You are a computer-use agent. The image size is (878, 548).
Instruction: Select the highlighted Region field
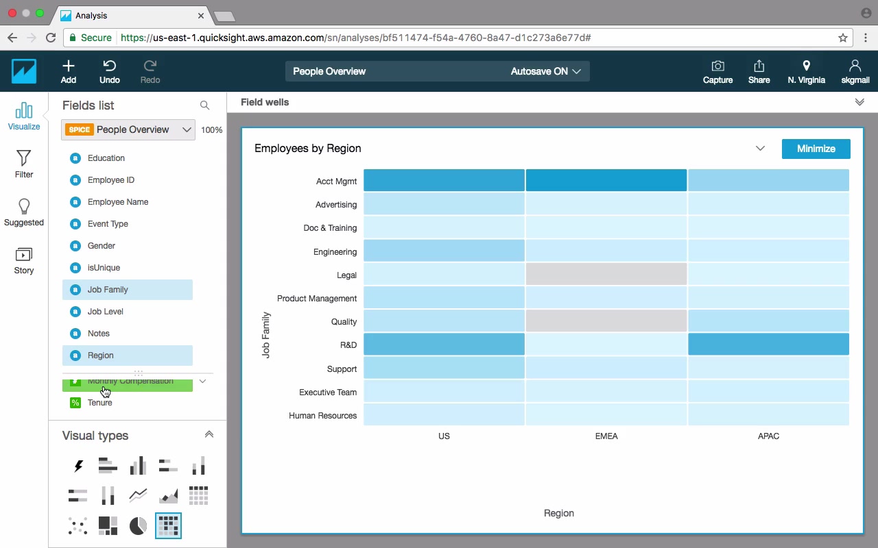128,356
